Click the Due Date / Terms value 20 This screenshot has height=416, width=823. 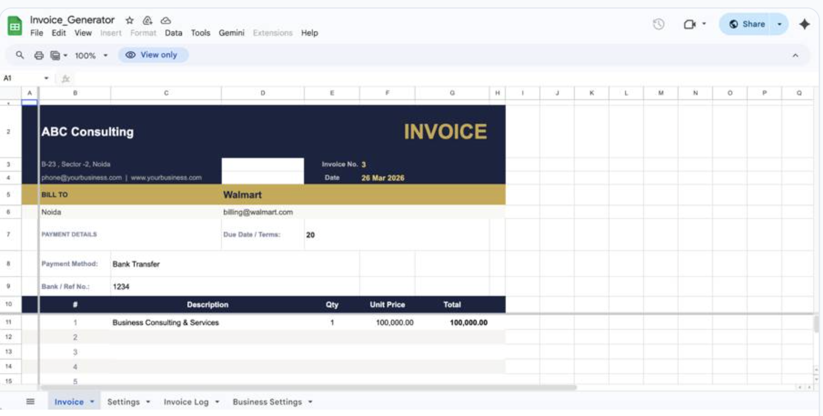click(x=310, y=235)
